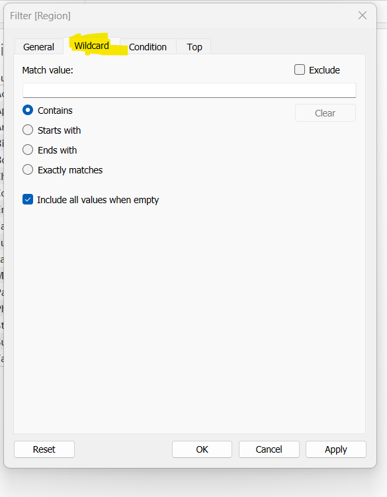387x497 pixels.
Task: Click the Reset button
Action: click(x=44, y=449)
